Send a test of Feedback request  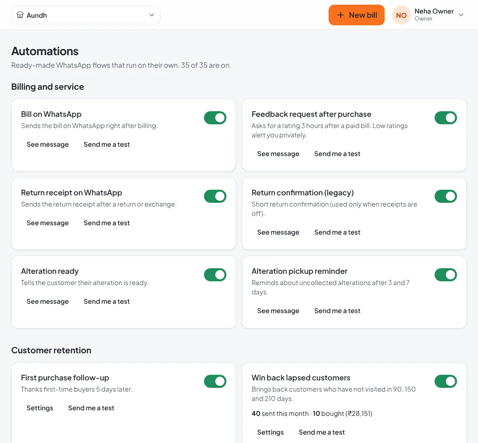coord(337,154)
